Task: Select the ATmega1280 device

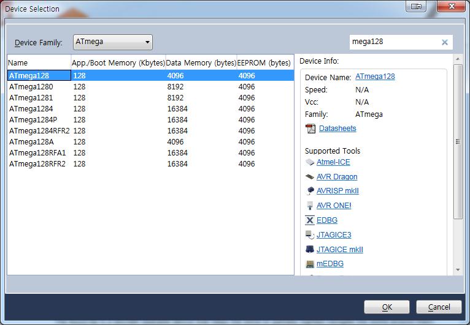Action: coord(31,87)
